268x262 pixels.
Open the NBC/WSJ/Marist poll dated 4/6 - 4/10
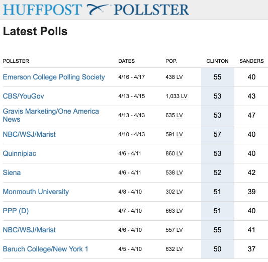(29, 230)
